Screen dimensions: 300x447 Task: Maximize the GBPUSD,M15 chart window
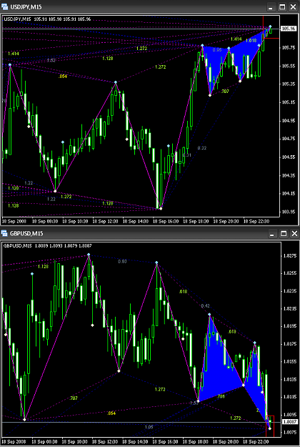point(283,234)
